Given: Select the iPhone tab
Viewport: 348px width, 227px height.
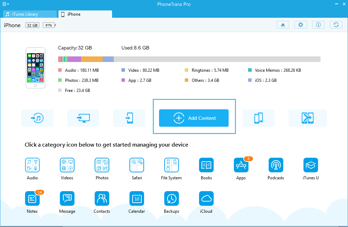Looking at the screenshot, I should click(x=85, y=14).
